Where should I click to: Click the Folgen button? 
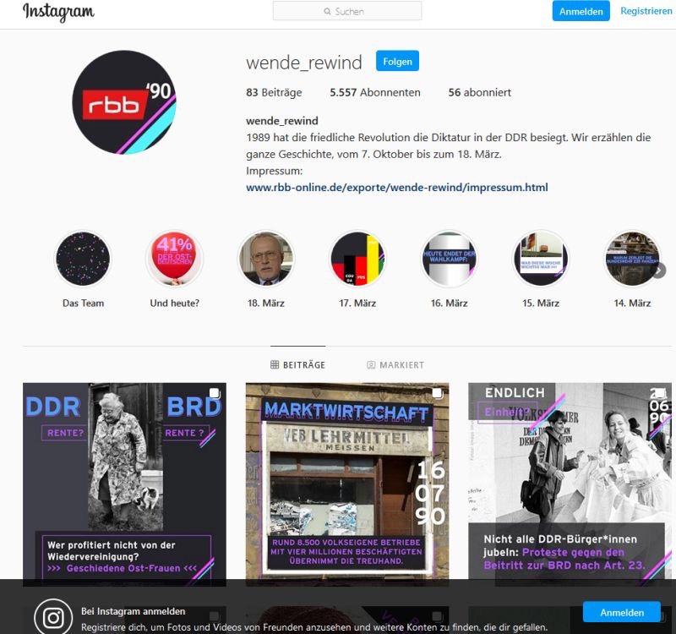point(397,61)
